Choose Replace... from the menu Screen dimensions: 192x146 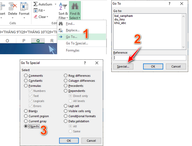click(82, 30)
